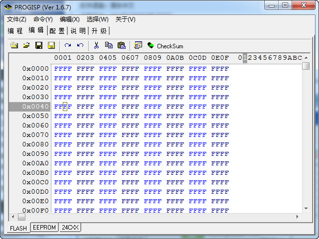Paste using the clipboard icon
Viewport: 319px width, 239px height.
point(121,45)
